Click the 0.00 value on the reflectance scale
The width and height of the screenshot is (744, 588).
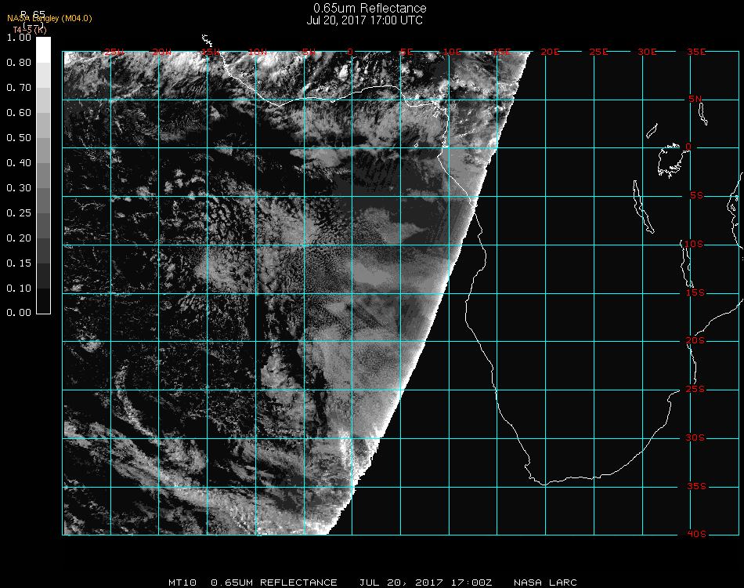point(19,313)
